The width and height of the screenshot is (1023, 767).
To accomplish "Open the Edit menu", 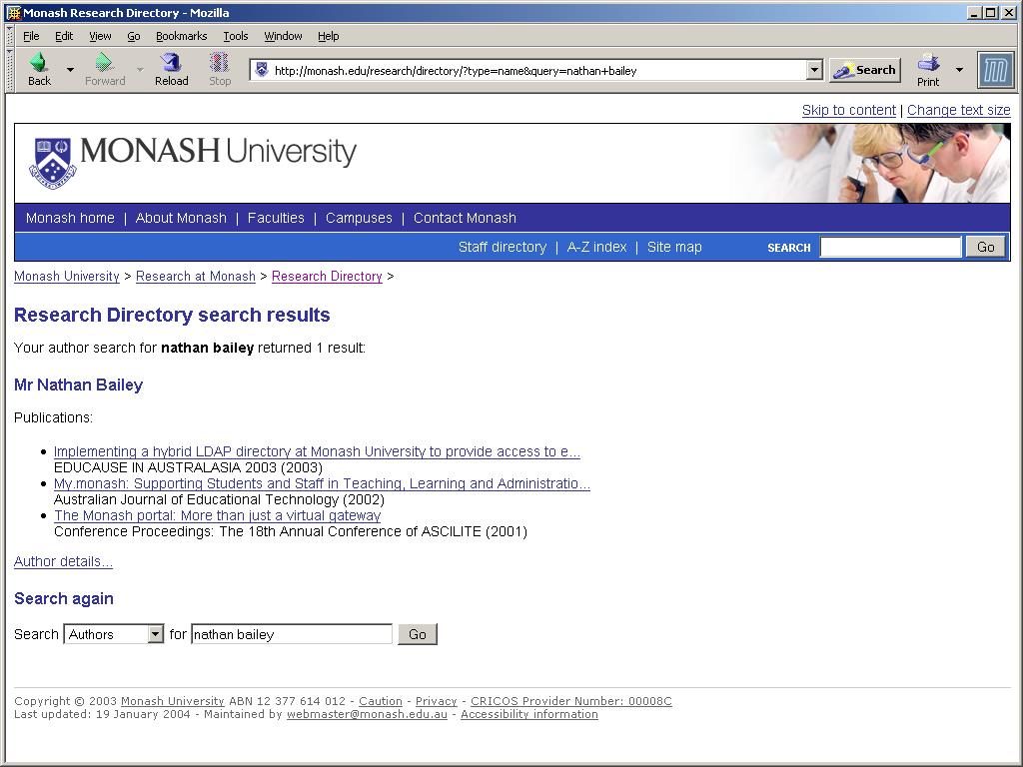I will pyautogui.click(x=63, y=36).
